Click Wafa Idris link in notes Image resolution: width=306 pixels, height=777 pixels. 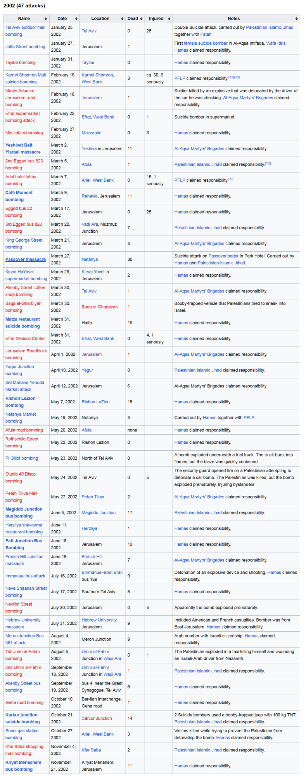276,44
